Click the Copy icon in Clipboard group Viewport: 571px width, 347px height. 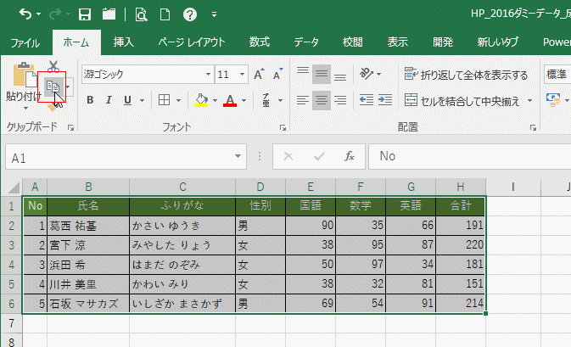tap(53, 87)
